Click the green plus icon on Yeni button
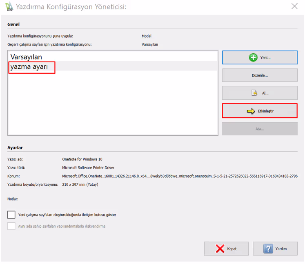Viewport: 305px width, 264px height. (253, 57)
